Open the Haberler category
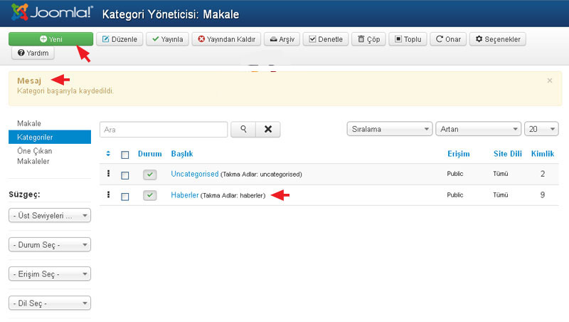 pyautogui.click(x=185, y=194)
